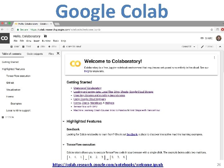Screen dimensions: 224x168
Task: Go to Forms in the table of contents
Action: (10, 96)
